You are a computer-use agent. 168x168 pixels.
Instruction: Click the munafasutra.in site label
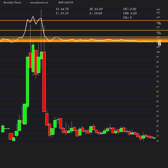[x=39, y=2]
